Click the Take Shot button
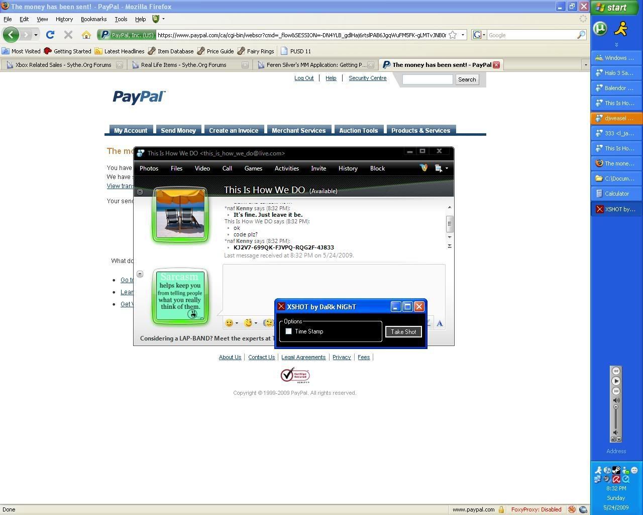This screenshot has width=643, height=515. point(403,331)
